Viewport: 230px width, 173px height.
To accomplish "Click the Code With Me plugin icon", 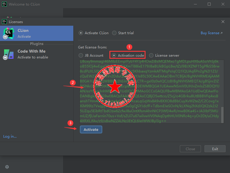I will [9, 54].
